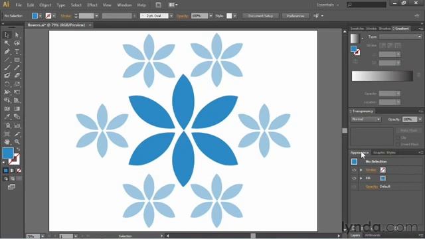Select the Symbol Sprayer tool
The image size is (425, 239).
point(7,125)
